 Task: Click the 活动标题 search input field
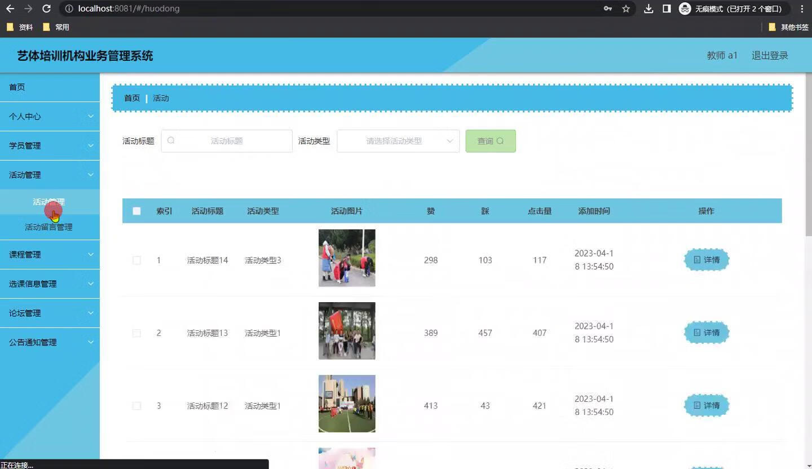[227, 141]
